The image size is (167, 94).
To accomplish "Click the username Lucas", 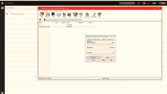I will 148,3.
